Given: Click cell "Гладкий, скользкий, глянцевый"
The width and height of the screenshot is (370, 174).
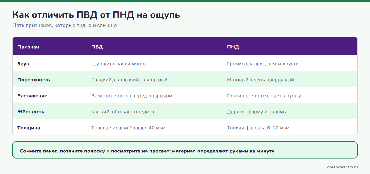Looking at the screenshot, I should pyautogui.click(x=129, y=80).
